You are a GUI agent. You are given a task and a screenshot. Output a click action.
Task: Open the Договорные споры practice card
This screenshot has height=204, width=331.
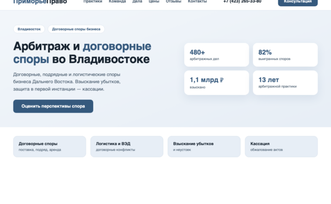(x=50, y=147)
